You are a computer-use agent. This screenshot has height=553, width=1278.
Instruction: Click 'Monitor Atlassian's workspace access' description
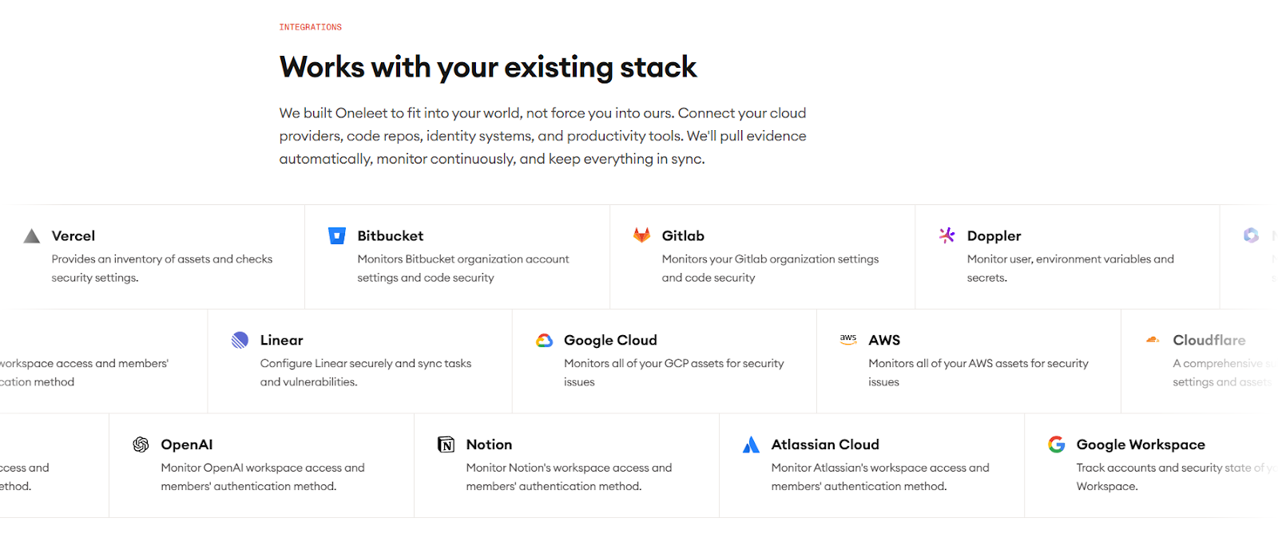coord(880,477)
